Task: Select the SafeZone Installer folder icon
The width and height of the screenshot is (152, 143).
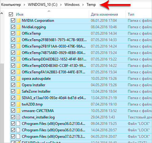Action: pyautogui.click(x=18, y=91)
